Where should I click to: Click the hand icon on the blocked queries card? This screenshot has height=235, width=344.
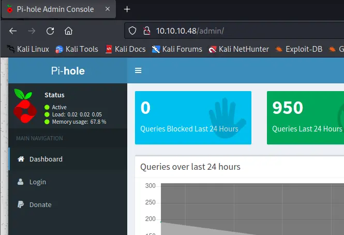(228, 118)
